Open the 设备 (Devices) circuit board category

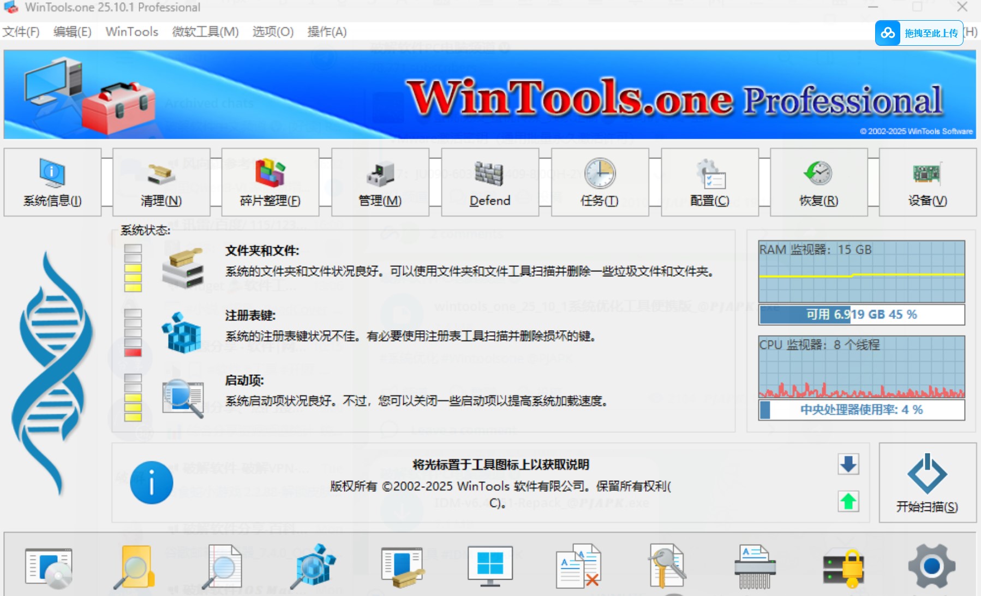point(928,183)
